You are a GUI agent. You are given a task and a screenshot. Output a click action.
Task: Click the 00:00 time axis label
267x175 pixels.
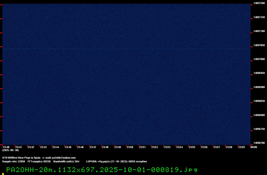pyautogui.click(x=254, y=147)
